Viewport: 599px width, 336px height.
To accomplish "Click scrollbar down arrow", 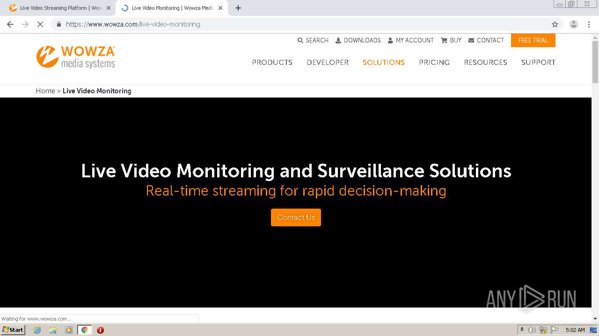I will [x=595, y=319].
